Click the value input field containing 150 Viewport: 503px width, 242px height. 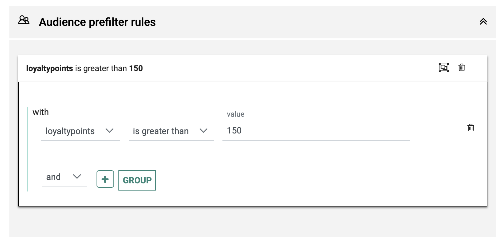pos(316,131)
